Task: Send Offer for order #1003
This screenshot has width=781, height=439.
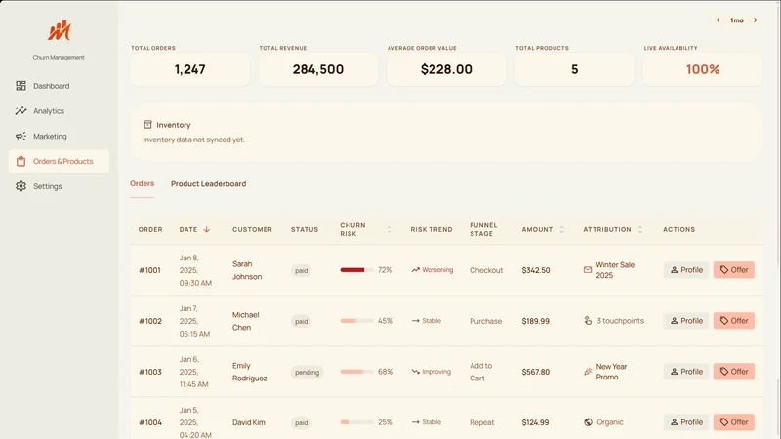Action: (734, 372)
